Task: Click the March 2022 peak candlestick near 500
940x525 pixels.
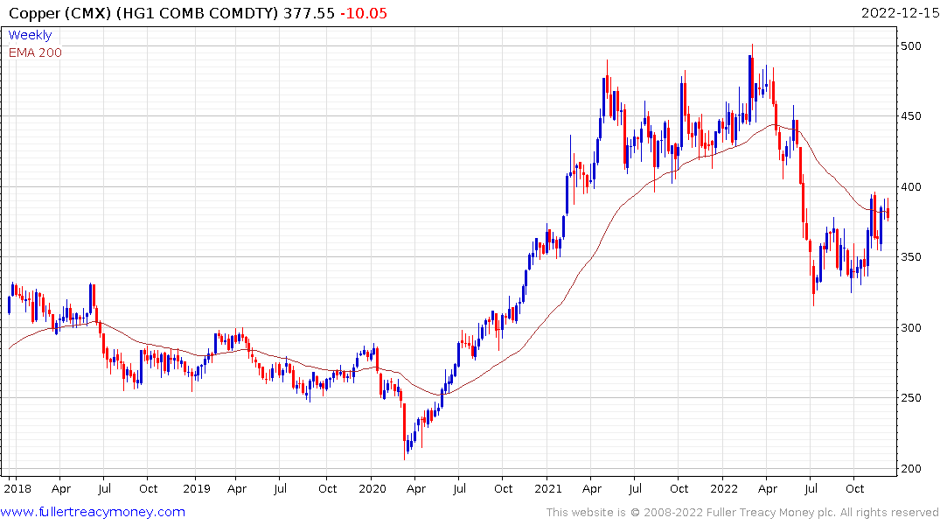Action: click(x=752, y=78)
